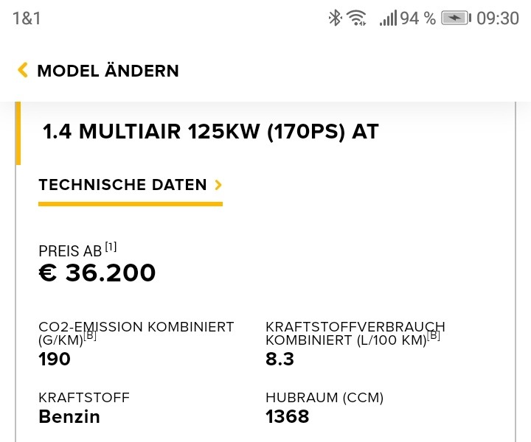Viewport: 531px width, 442px height.
Task: Tap the CO2 emission value 190
Action: [55, 359]
